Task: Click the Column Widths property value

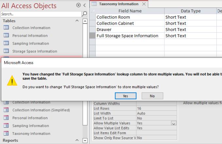Action: click(157, 103)
